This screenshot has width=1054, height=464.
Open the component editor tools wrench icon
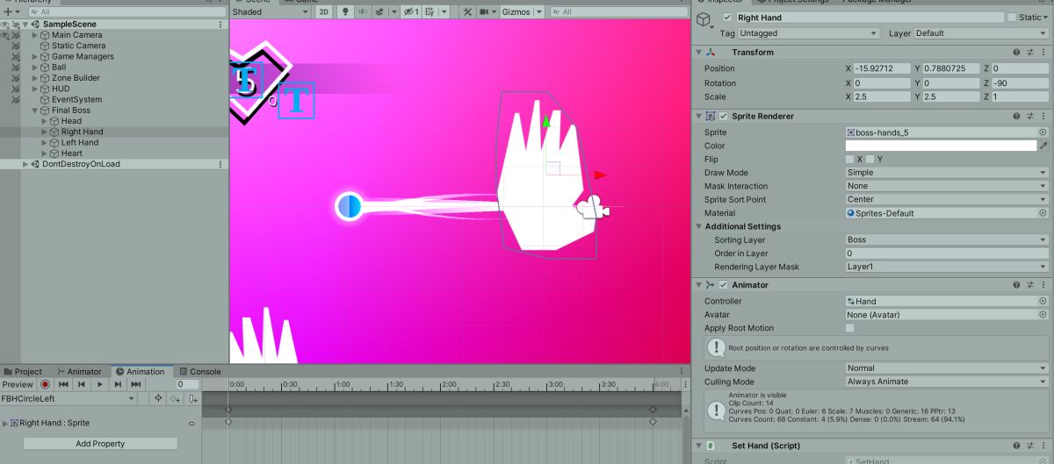(x=467, y=12)
